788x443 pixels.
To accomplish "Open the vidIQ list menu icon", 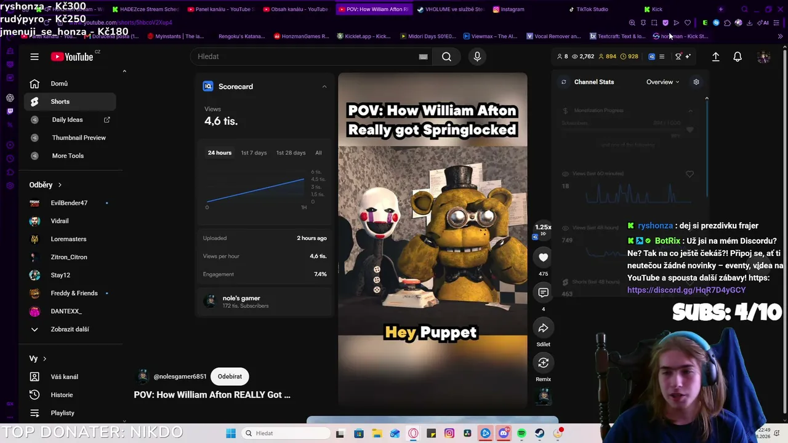I will tap(662, 57).
